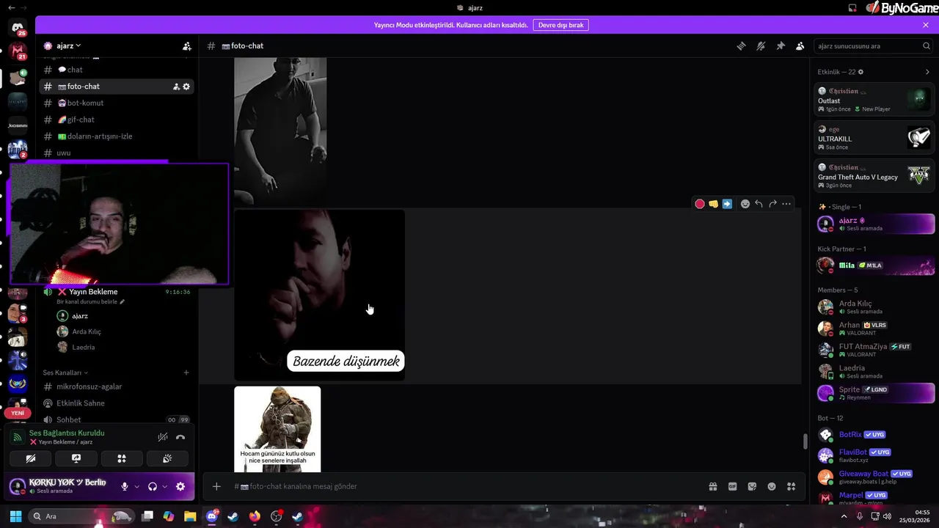Screen dimensions: 939x528
Task: Click create invite icon on foto-chat row
Action: tap(176, 87)
